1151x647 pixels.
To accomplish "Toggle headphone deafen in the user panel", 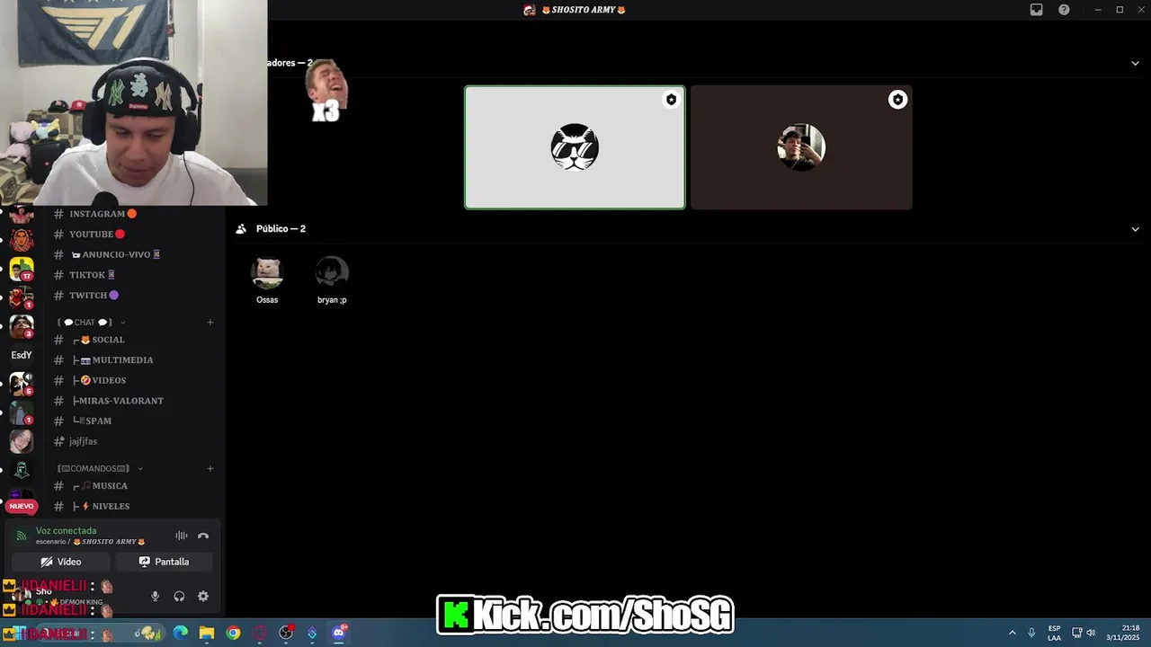I will coord(179,596).
